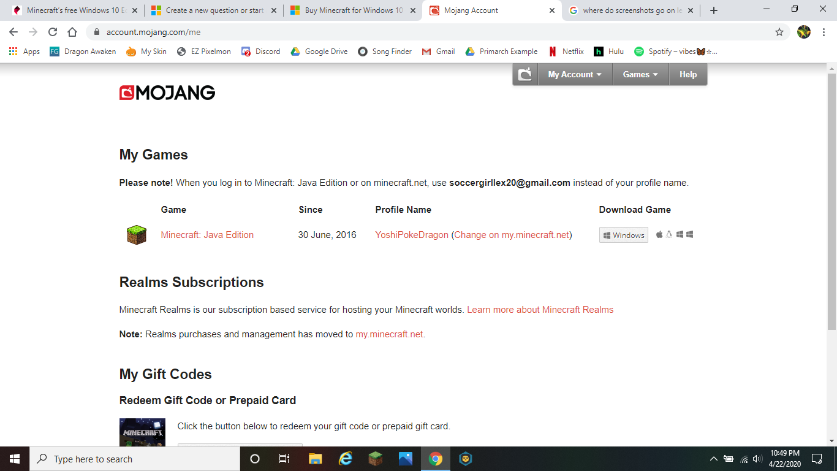The width and height of the screenshot is (837, 471).
Task: Bookmark this page with the star icon
Action: click(779, 32)
